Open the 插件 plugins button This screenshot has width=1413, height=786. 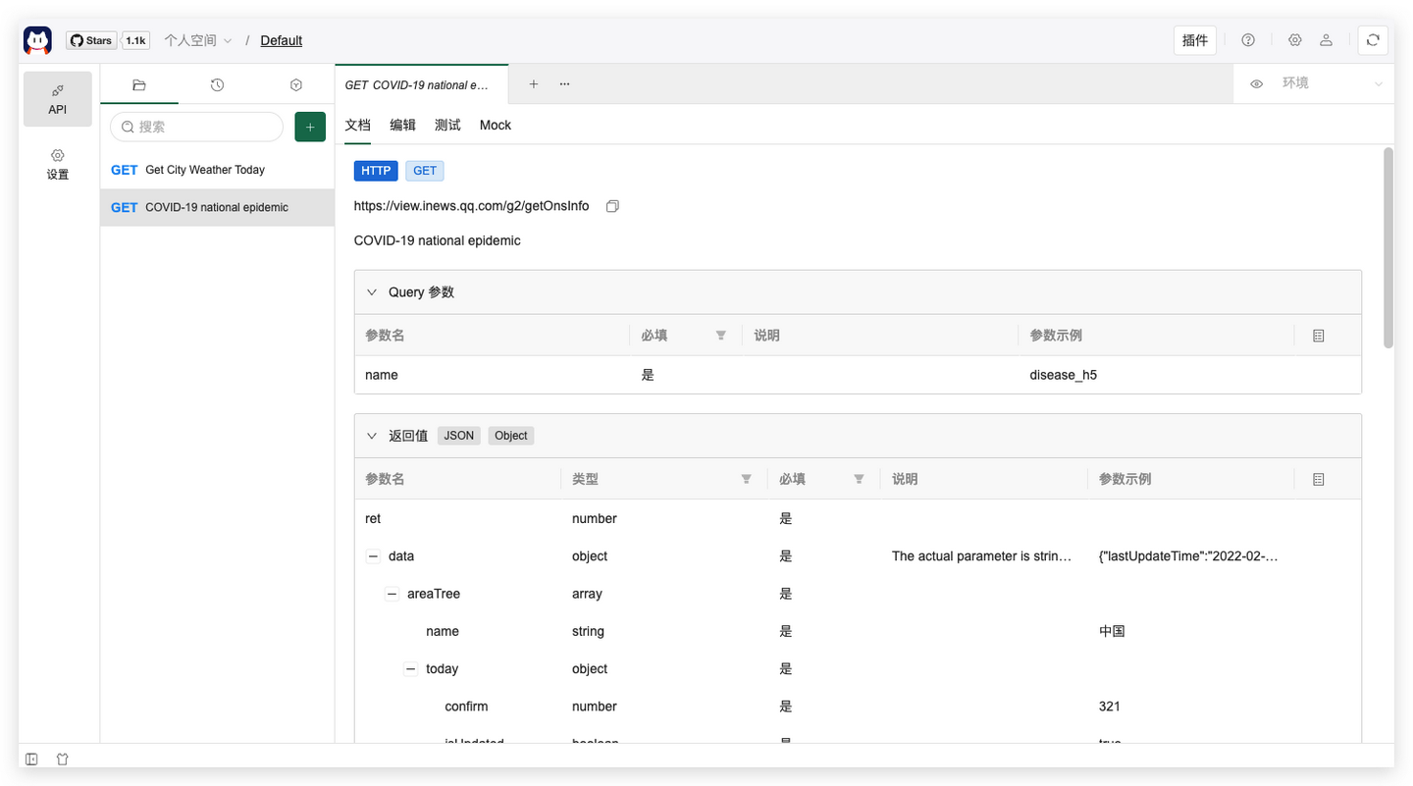tap(1194, 40)
